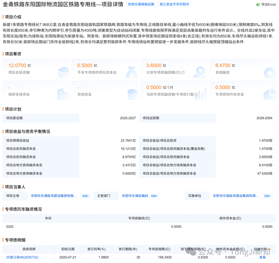Click the 8.9700亿 debt principal cell
The width and height of the screenshot is (279, 263).
[109, 157]
